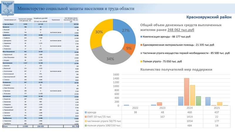This screenshot has width=235, height=132.
Task: Click the underlined 248 062 тыс.руб total
Action: (181, 30)
